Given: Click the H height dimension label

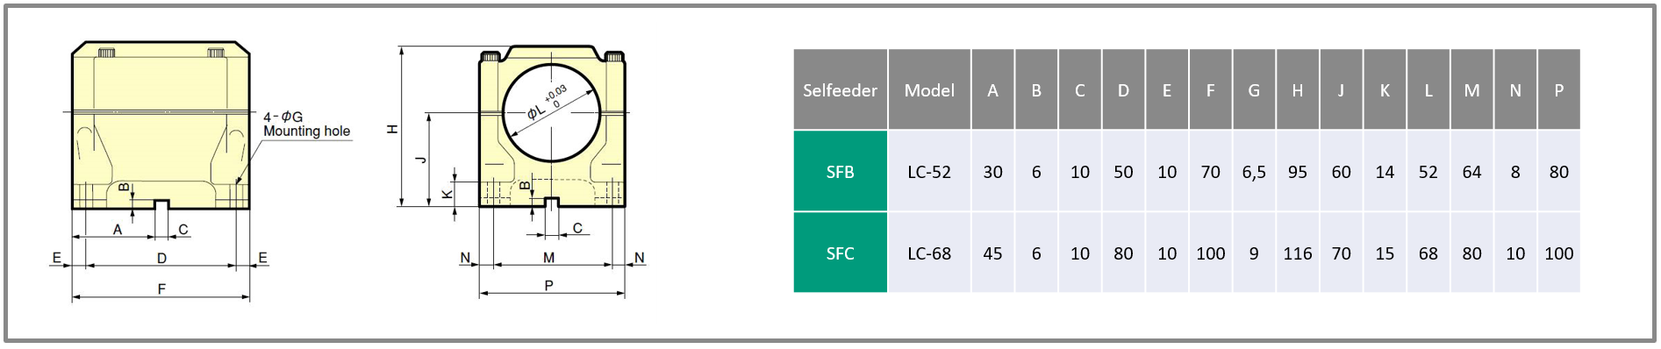Looking at the screenshot, I should (392, 129).
